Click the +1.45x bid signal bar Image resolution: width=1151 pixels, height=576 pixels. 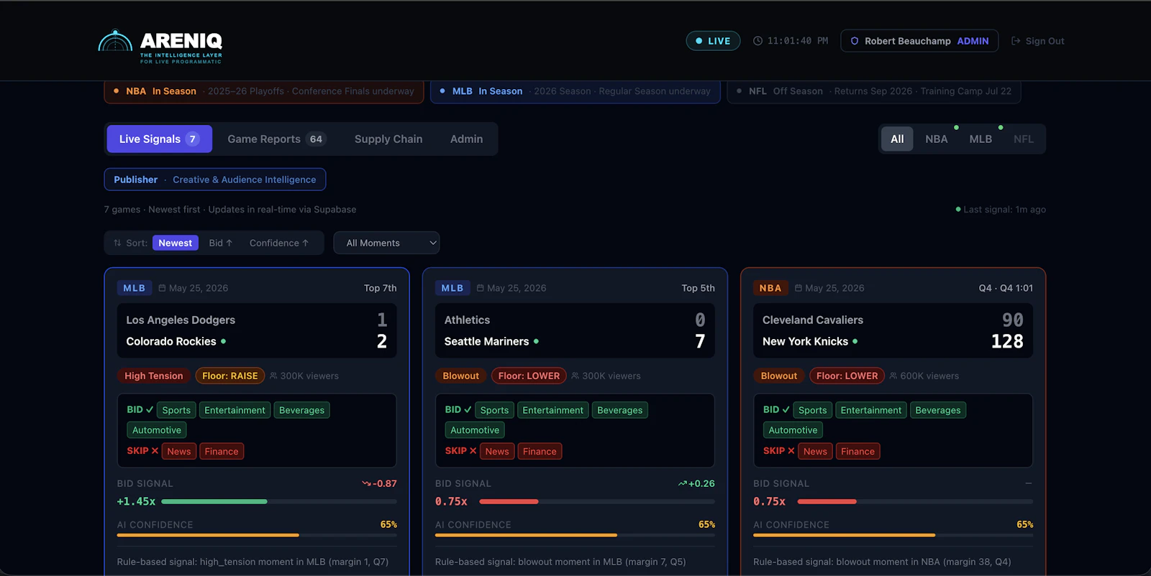(279, 501)
